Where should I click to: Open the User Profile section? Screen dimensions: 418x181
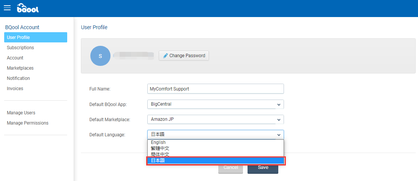coord(36,37)
